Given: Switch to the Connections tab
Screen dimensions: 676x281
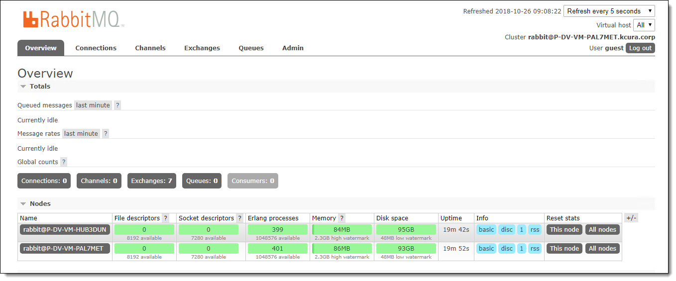Looking at the screenshot, I should point(96,48).
